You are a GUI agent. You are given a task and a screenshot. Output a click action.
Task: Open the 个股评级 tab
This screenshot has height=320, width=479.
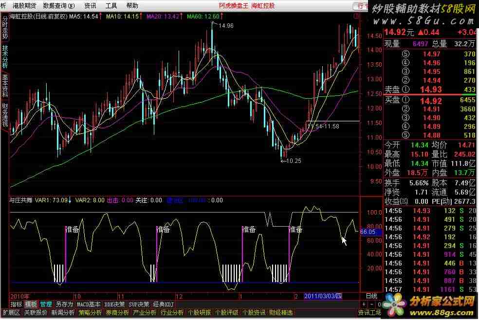(x=226, y=312)
